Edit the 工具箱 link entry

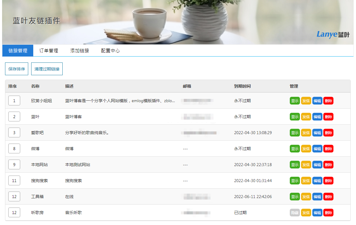(x=317, y=197)
